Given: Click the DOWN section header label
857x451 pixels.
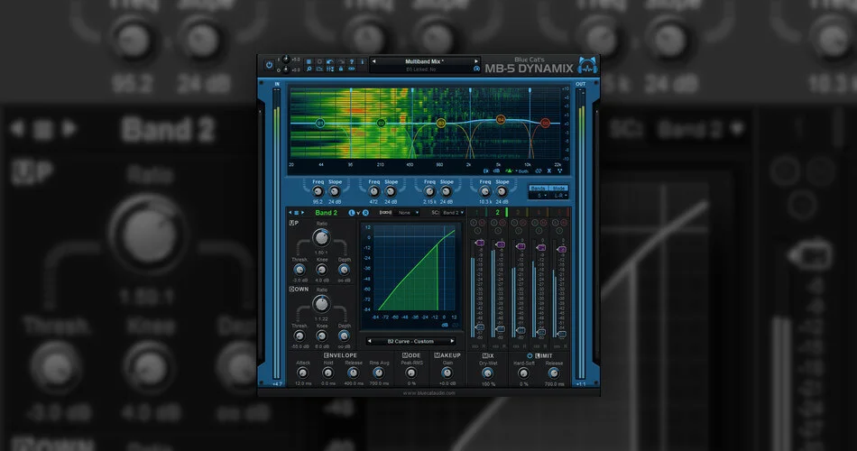Looking at the screenshot, I should [x=299, y=290].
